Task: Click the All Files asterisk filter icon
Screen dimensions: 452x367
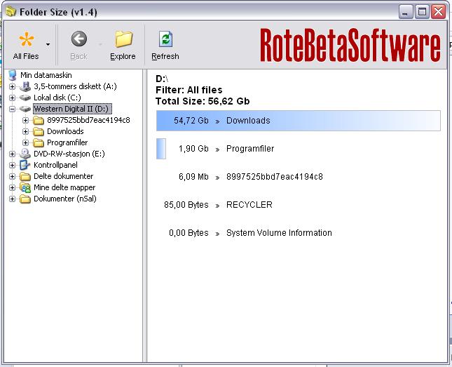Action: [x=26, y=41]
